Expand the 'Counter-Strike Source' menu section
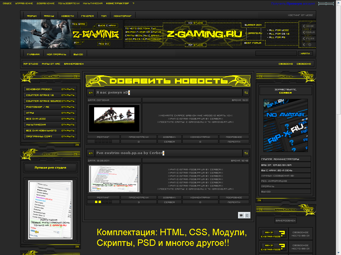Viewport: 341px width, 255px height. pyautogui.click(x=68, y=101)
